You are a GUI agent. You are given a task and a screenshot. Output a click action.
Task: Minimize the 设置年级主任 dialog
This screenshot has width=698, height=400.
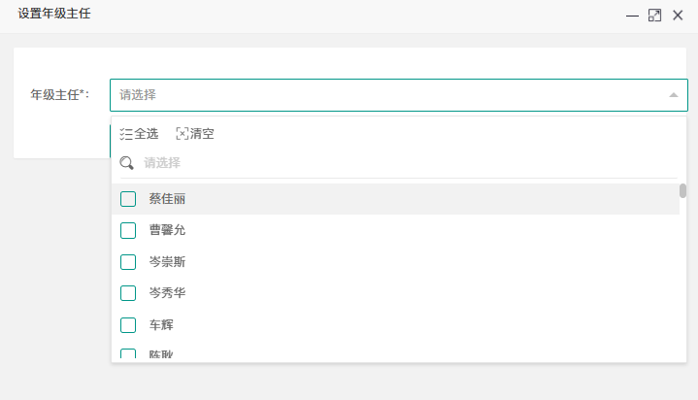coord(632,16)
